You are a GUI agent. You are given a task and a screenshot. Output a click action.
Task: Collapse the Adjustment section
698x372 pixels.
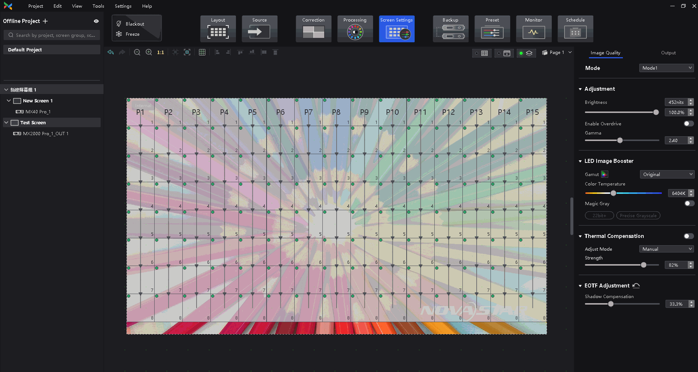[580, 89]
